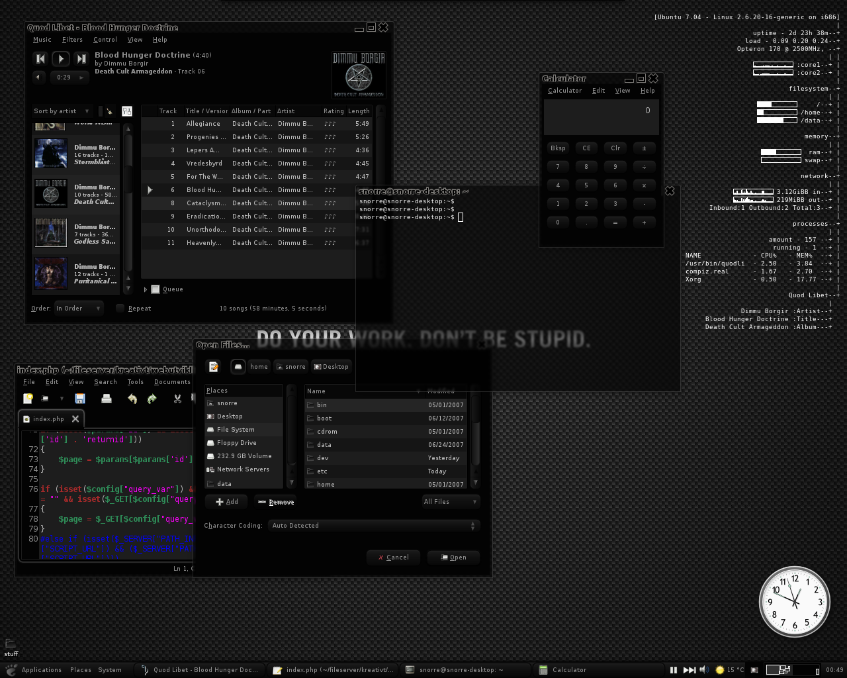Screen dimensions: 847x678
Task: Open the Music menu in Quod Libet
Action: [42, 40]
